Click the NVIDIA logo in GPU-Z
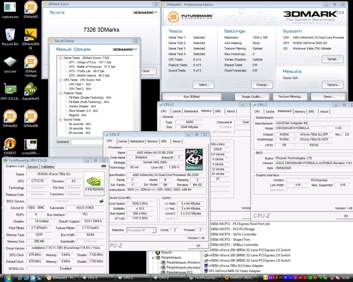Screen dimensions: 353x282 [94, 184]
